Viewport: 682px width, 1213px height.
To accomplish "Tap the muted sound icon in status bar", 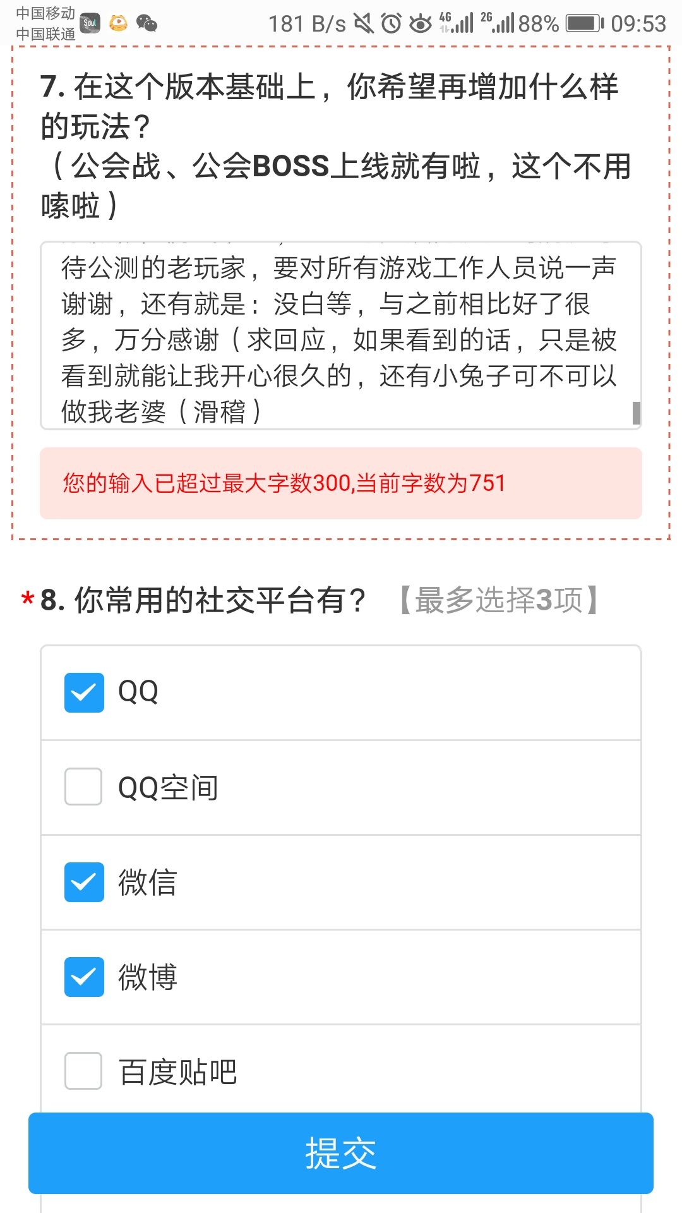I will point(363,24).
